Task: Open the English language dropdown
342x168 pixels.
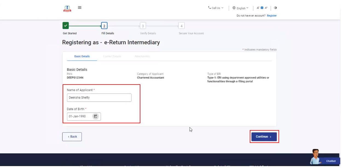Action: click(240, 8)
